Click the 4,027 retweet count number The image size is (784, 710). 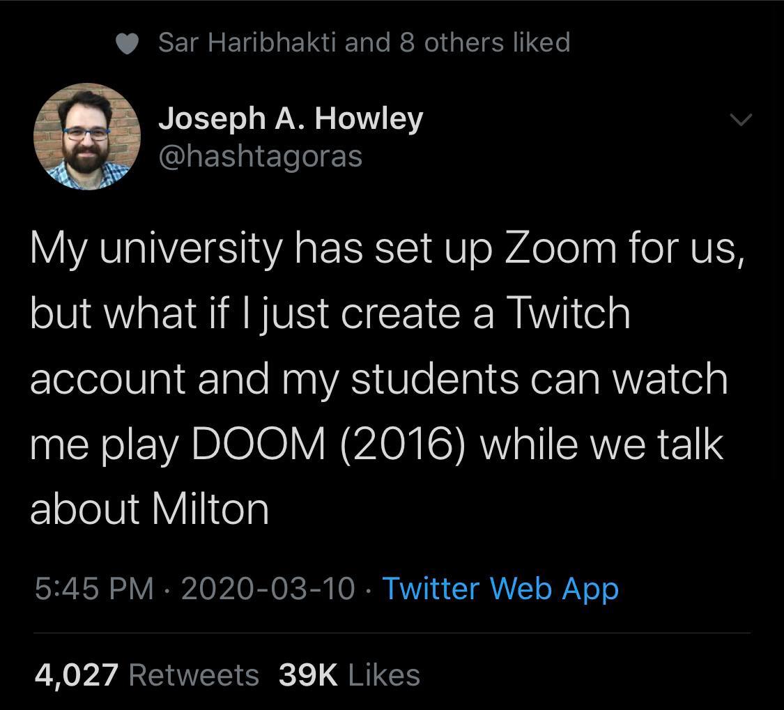pos(77,674)
